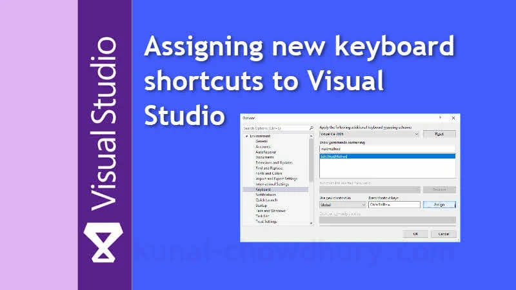Click the tree scrollbar up arrow
This screenshot has height=290, width=516.
(311, 136)
